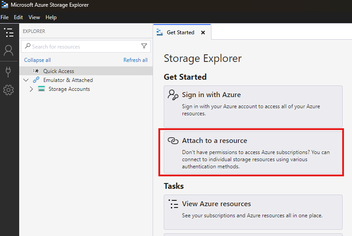Open the File menu

coord(5,17)
